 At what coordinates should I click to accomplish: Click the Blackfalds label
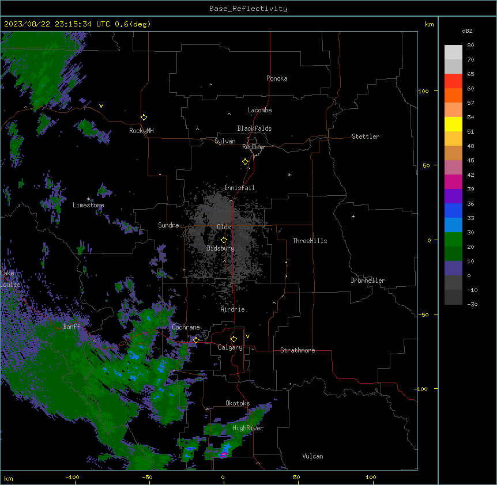pos(254,128)
